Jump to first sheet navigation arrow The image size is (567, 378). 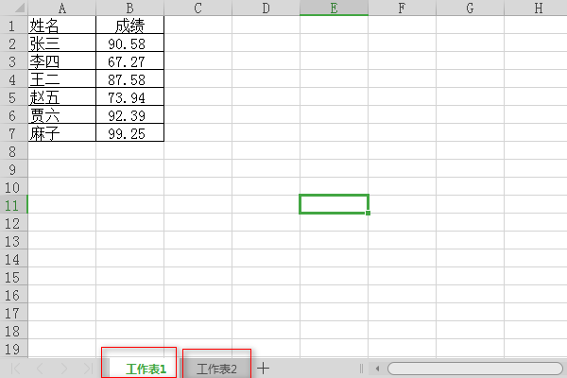(15, 369)
